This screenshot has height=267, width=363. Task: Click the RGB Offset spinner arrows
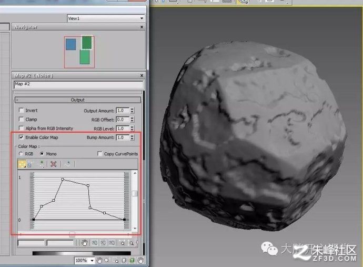[x=132, y=120]
